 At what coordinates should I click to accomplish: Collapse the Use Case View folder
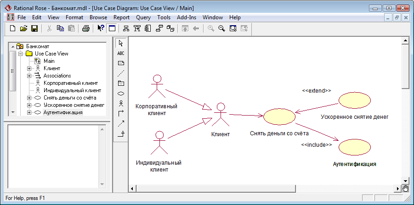click(x=21, y=54)
